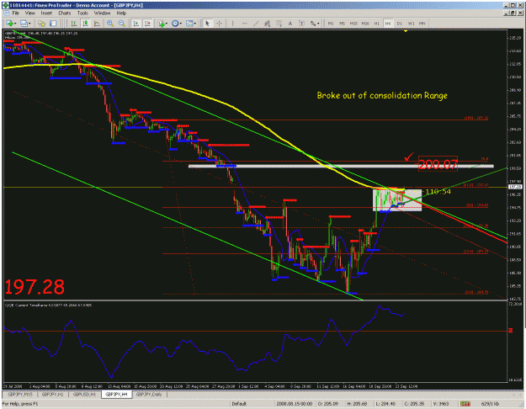Click the Default profile in status bar
The height and width of the screenshot is (409, 526).
[239, 404]
